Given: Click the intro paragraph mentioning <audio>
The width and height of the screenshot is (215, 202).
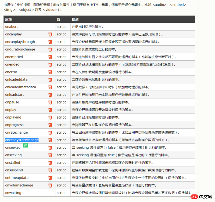Looking at the screenshot, I should tap(97, 7).
